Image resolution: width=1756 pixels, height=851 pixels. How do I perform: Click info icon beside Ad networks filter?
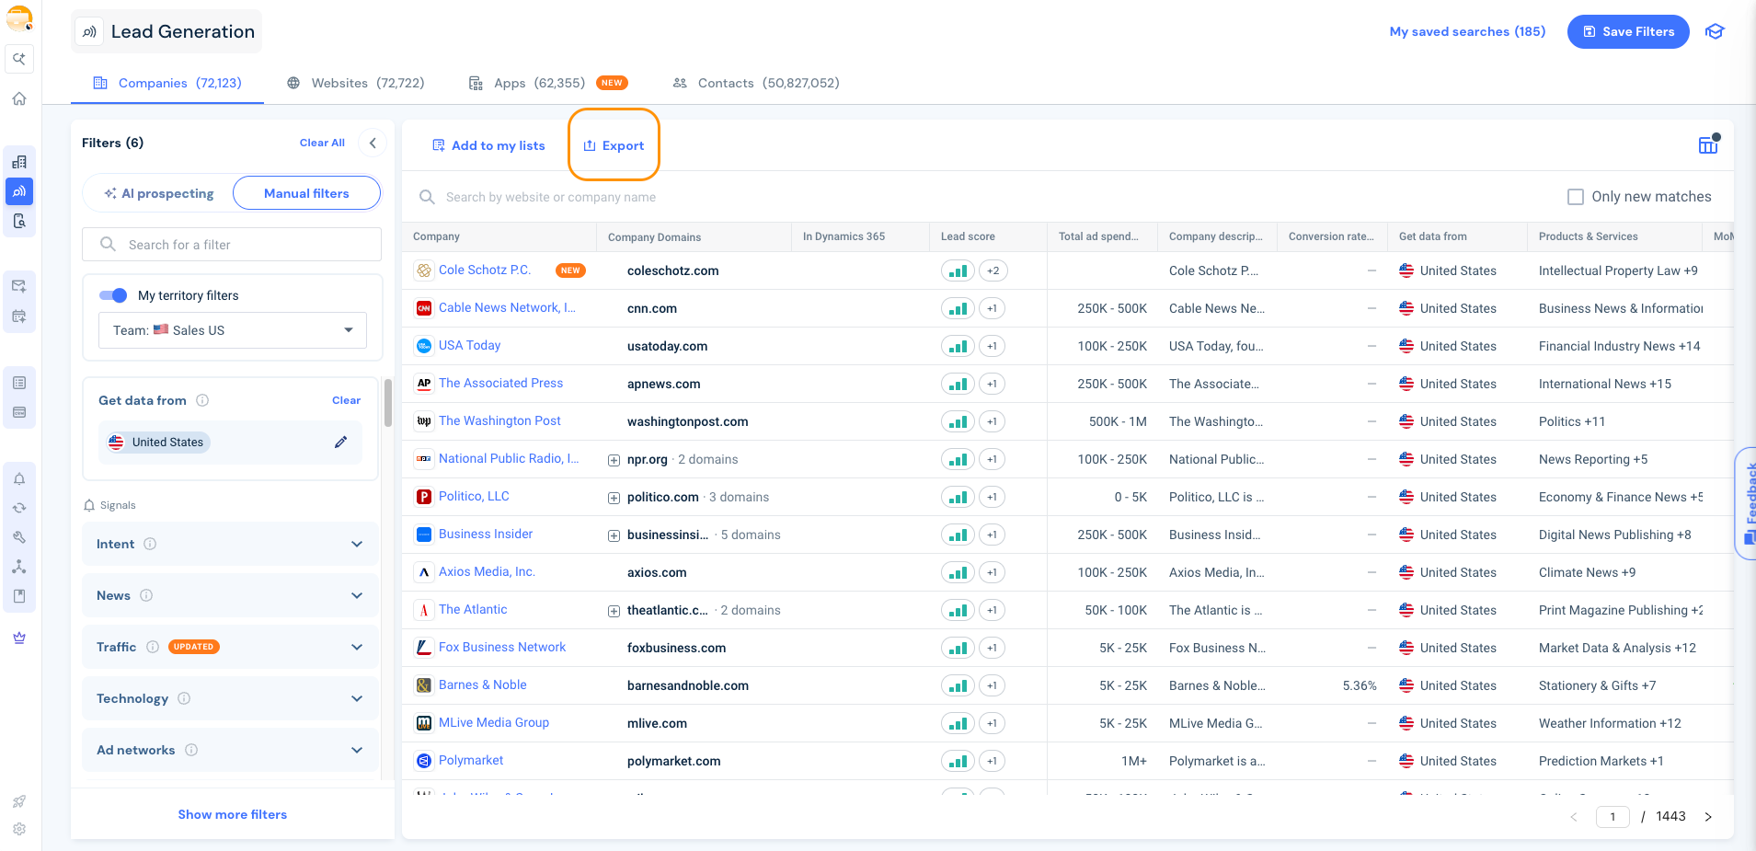(x=191, y=750)
